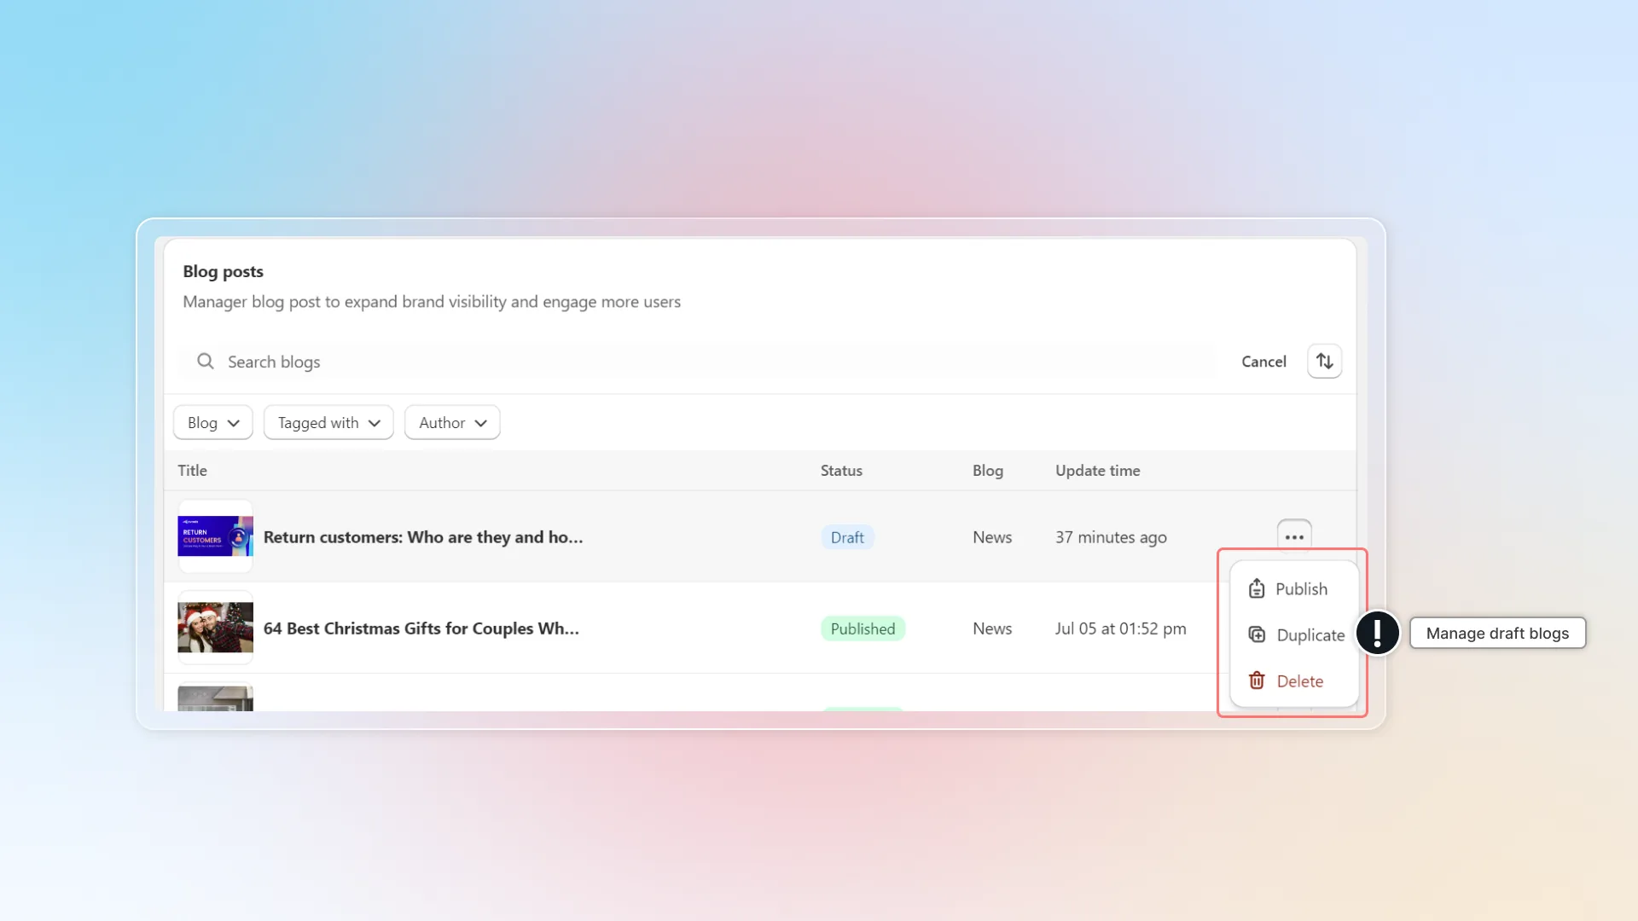
Task: Choose Delete from the context menu
Action: pyautogui.click(x=1294, y=681)
